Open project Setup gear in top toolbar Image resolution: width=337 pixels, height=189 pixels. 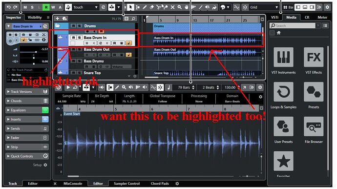click(x=327, y=7)
